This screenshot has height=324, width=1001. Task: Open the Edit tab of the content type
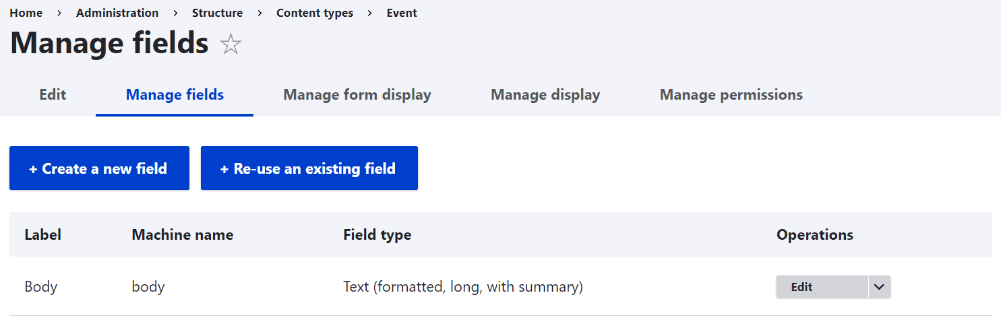(53, 95)
